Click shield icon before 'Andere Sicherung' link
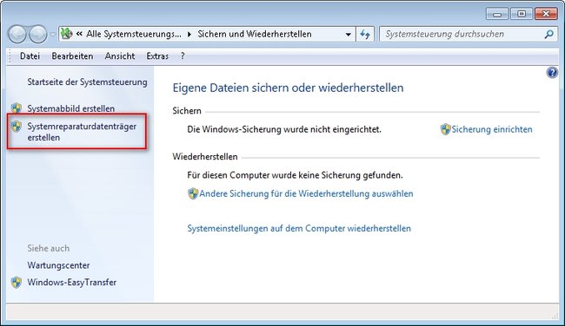The height and width of the screenshot is (326, 565). 193,193
